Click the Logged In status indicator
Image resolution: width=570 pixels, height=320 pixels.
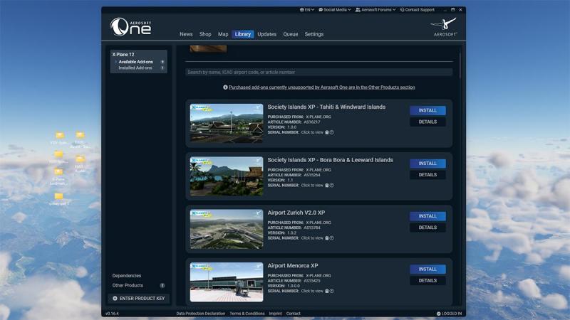click(449, 314)
